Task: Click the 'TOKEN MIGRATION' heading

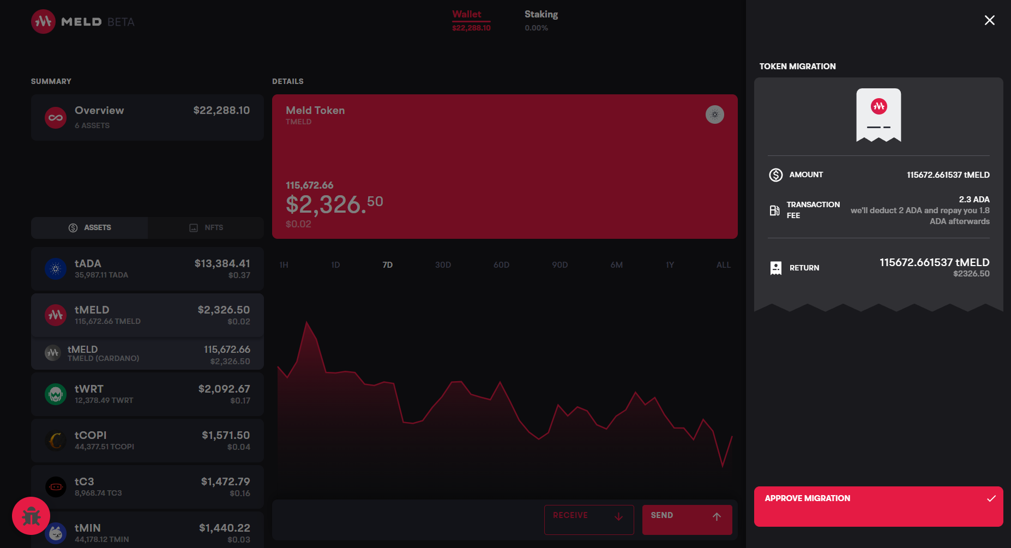Action: (x=797, y=67)
